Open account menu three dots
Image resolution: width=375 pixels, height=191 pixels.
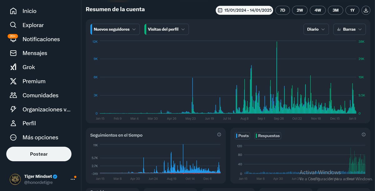73,179
